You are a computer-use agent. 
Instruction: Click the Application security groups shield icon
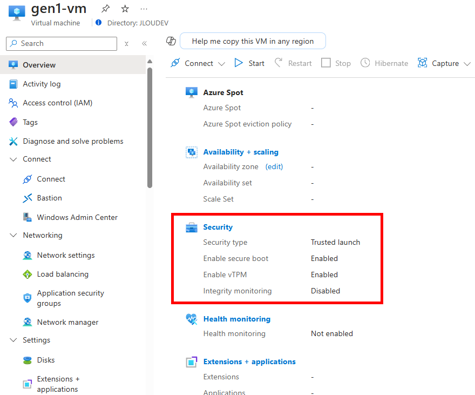point(28,298)
